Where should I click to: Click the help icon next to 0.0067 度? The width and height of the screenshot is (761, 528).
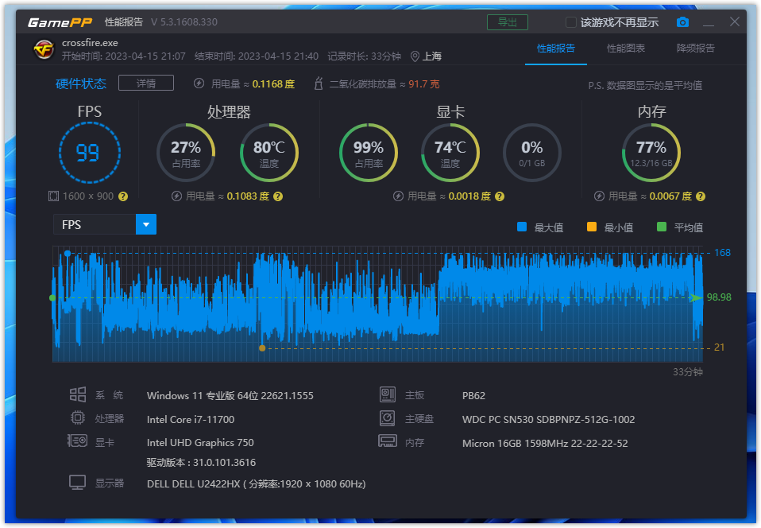(x=701, y=196)
